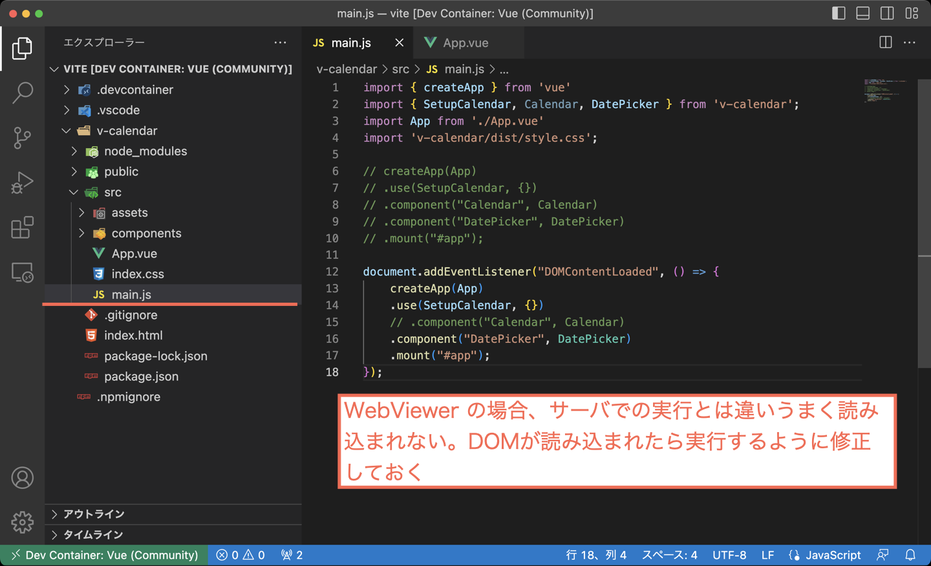This screenshot has width=931, height=566.
Task: Click cursor position 行 18、列 4
Action: pos(596,555)
